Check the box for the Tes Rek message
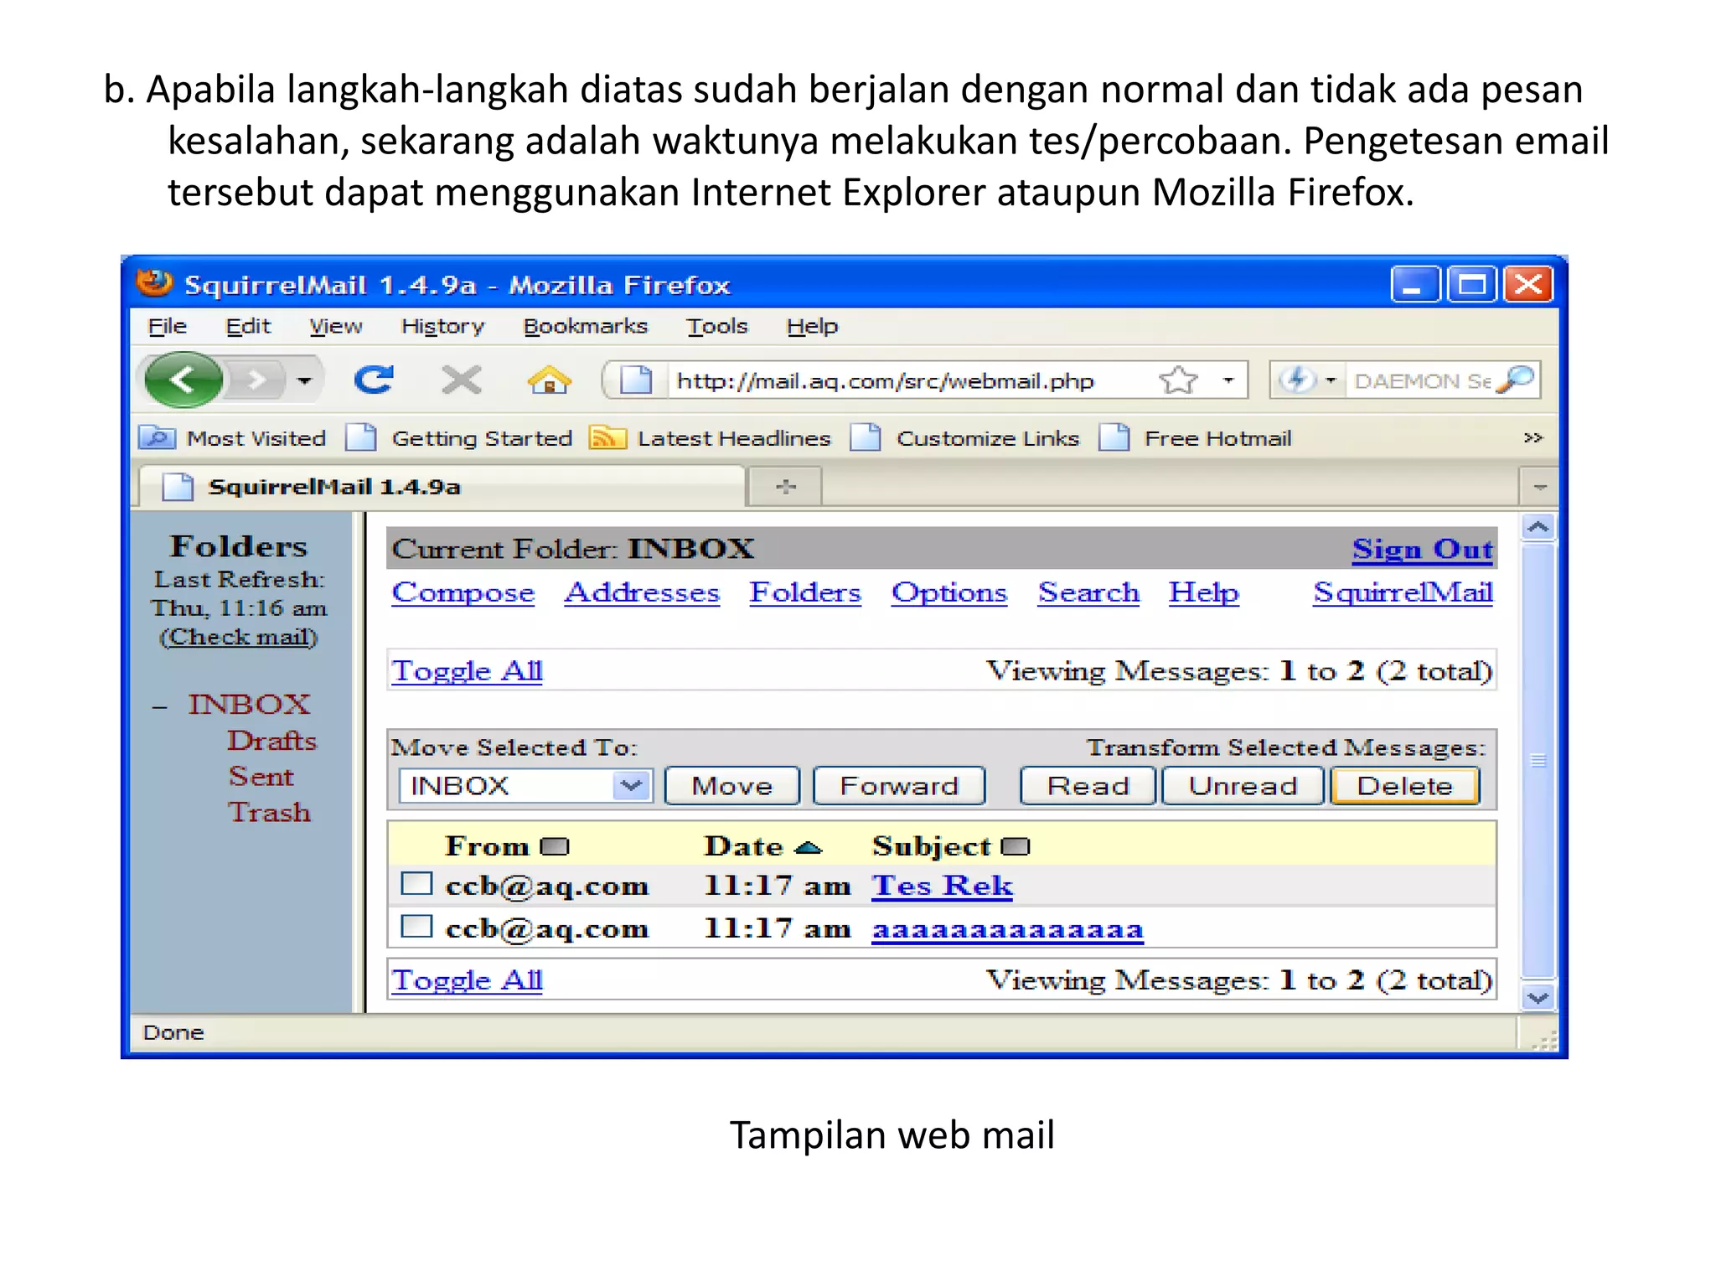 416,884
